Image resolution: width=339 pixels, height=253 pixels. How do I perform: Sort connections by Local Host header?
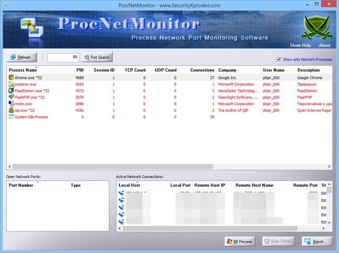tap(137, 185)
